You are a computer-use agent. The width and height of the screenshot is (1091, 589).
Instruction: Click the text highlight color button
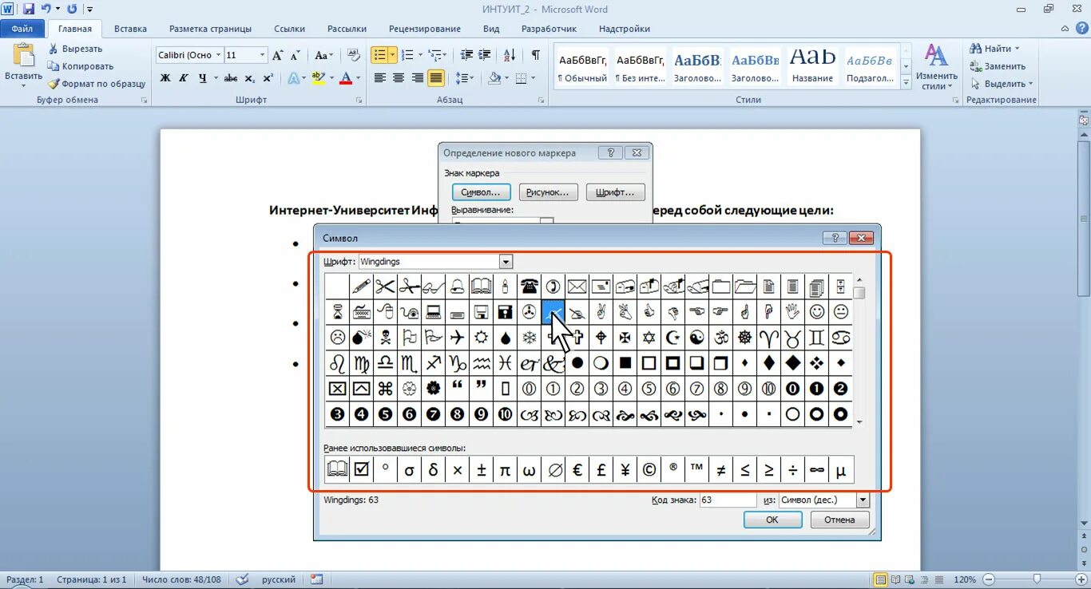click(318, 78)
